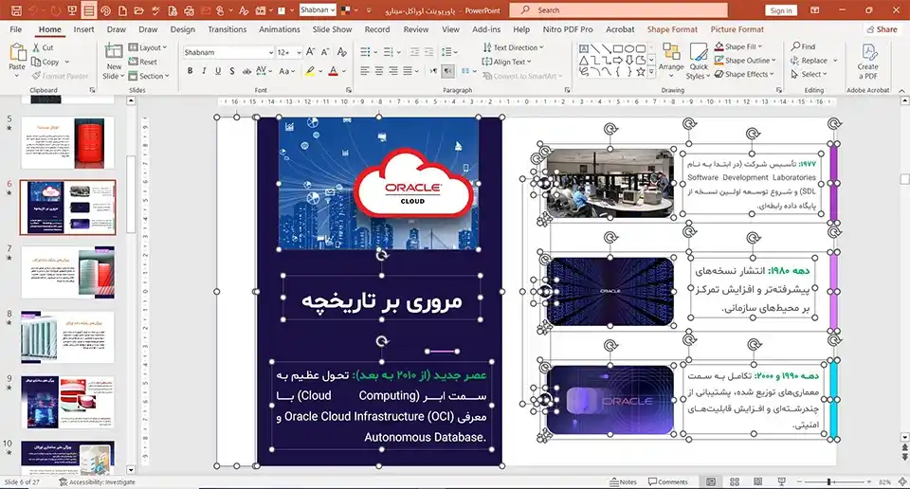Switch to Shape Format tab
The width and height of the screenshot is (910, 489).
click(x=672, y=29)
